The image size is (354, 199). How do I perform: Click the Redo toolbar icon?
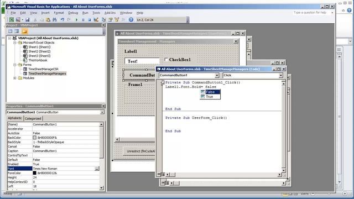(x=69, y=20)
